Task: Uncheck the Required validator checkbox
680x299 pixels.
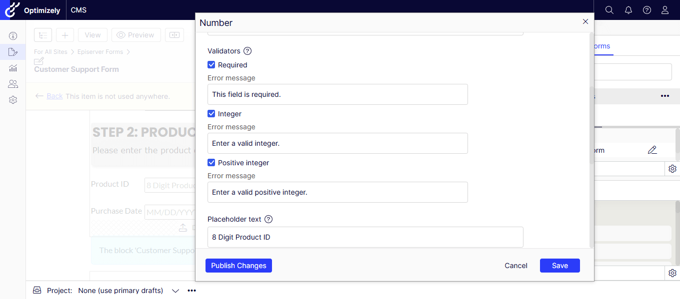Action: [x=211, y=65]
